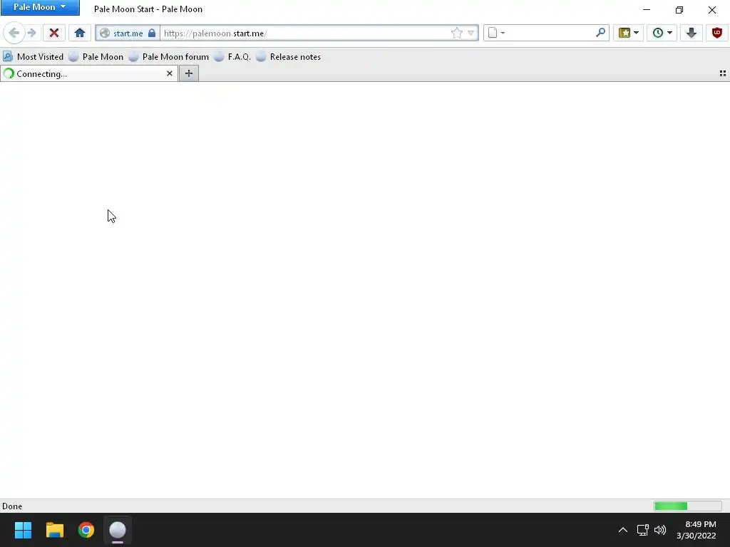The height and width of the screenshot is (547, 730).
Task: Go forward with the Forward arrow
Action: pos(31,33)
